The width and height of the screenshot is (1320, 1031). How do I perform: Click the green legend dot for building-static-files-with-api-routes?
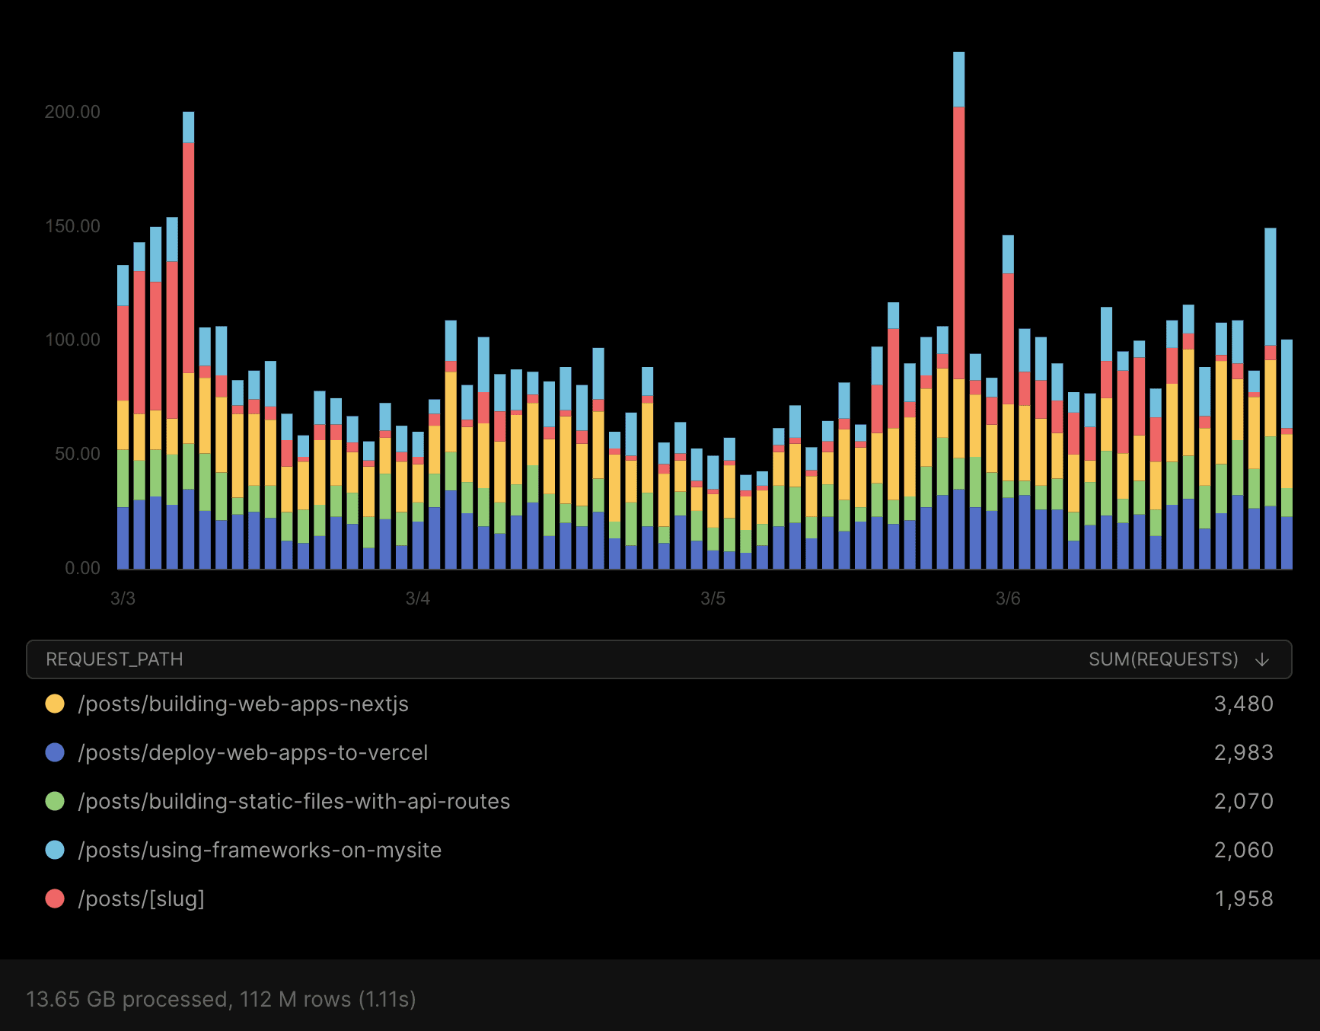[56, 801]
